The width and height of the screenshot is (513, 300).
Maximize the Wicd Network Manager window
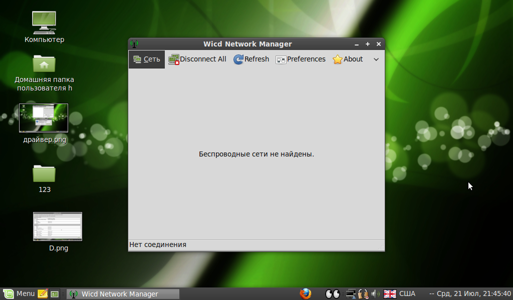click(x=368, y=43)
